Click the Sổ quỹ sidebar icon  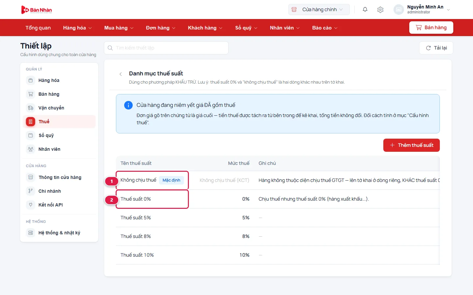(31, 135)
